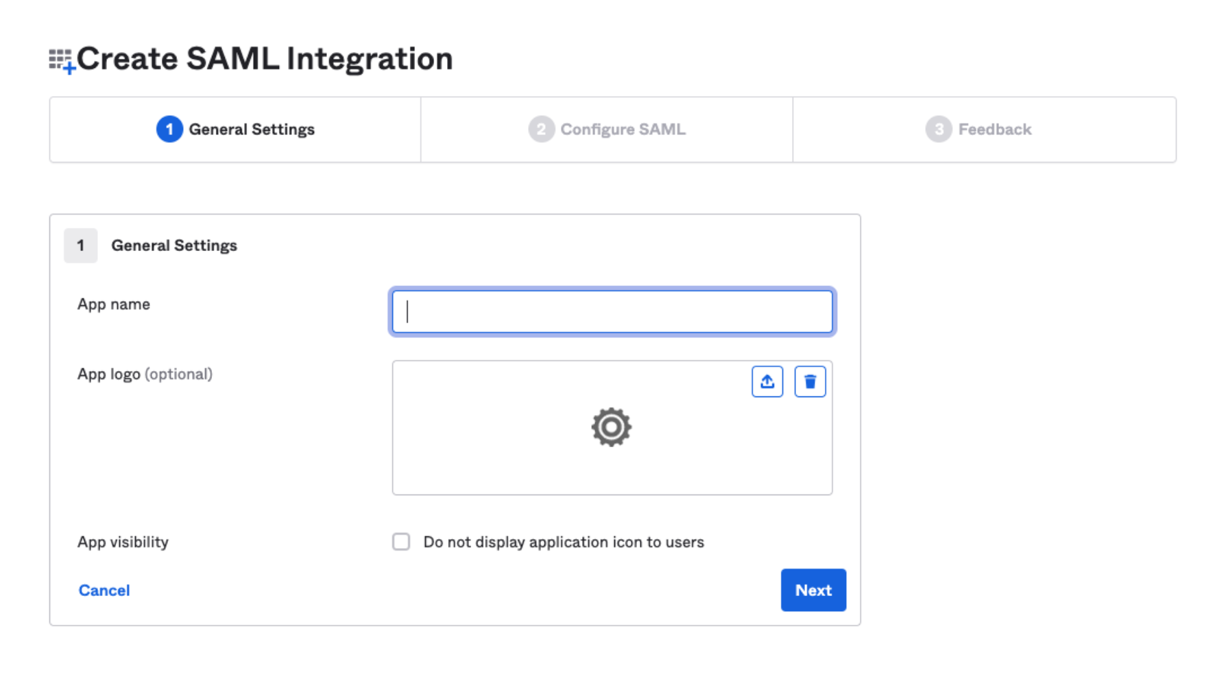Switch to the Configure SAML step

click(623, 129)
